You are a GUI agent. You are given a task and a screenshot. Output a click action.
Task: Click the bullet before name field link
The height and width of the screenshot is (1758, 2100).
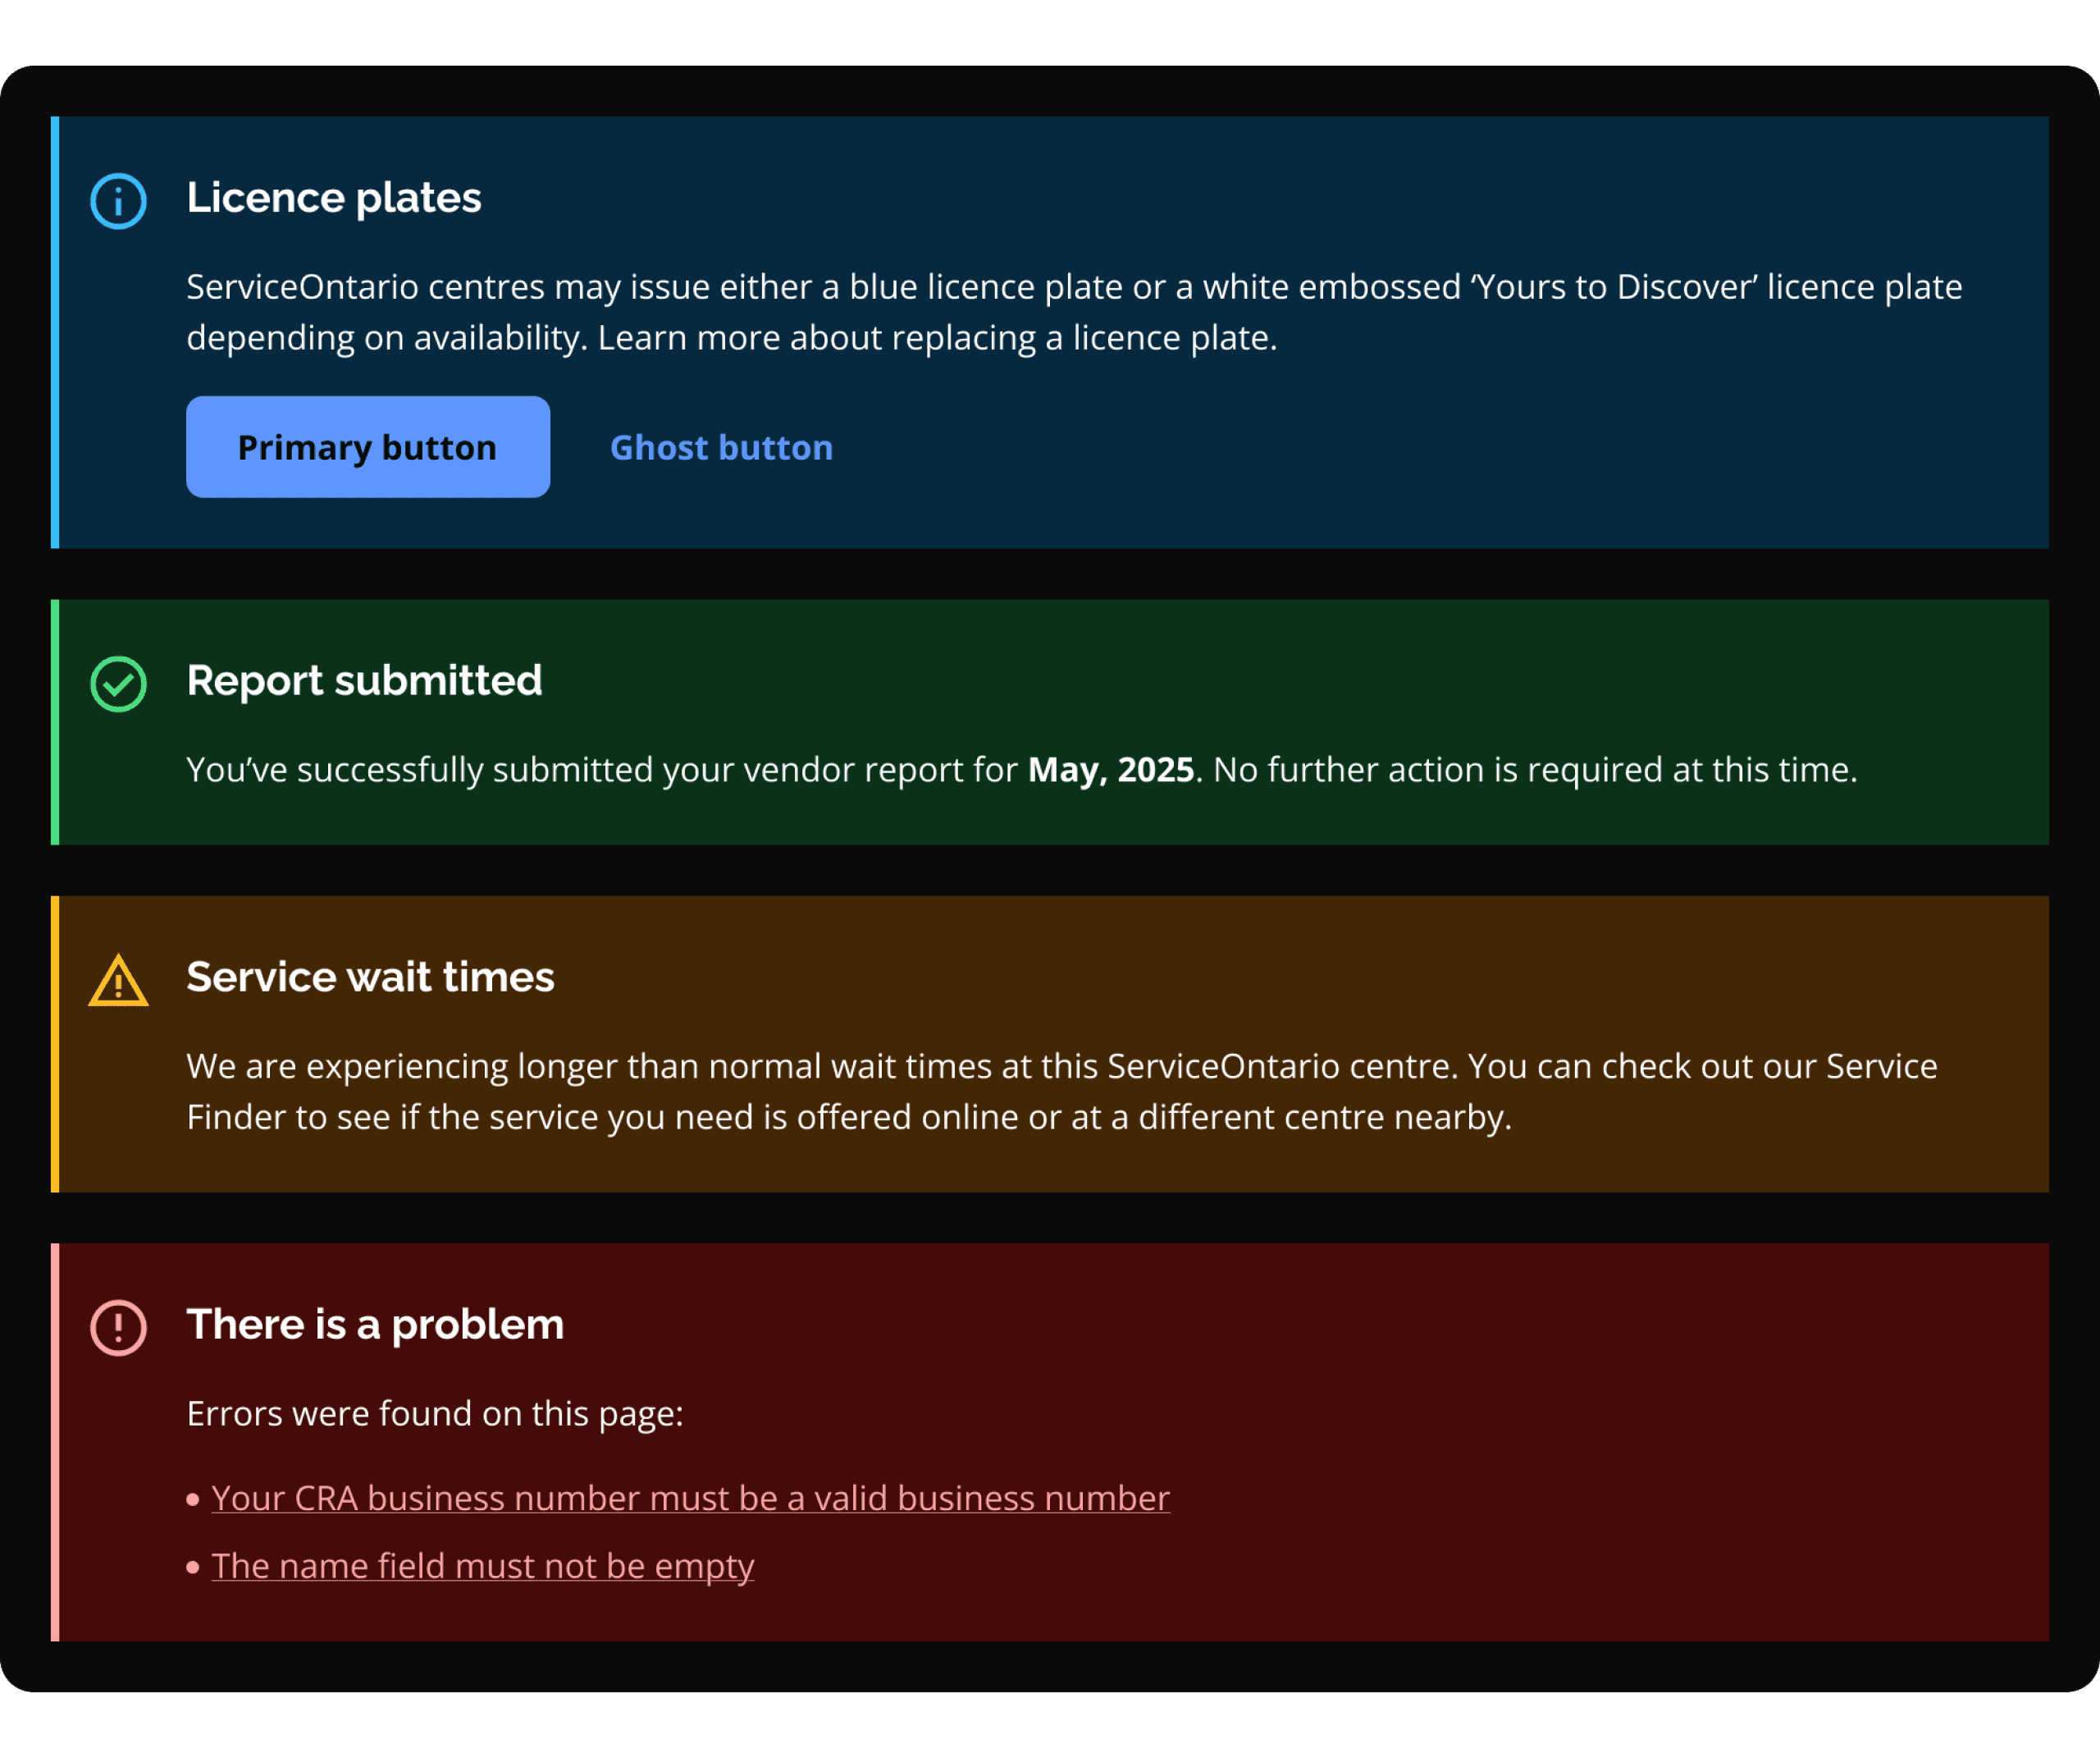193,1568
